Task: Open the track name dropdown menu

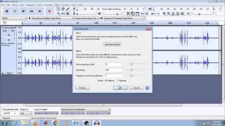Action: pyautogui.click(x=10, y=28)
